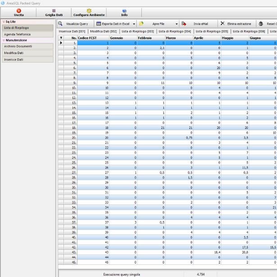Click the Apre File folder button
The width and height of the screenshot is (277, 277).
pos(156,23)
